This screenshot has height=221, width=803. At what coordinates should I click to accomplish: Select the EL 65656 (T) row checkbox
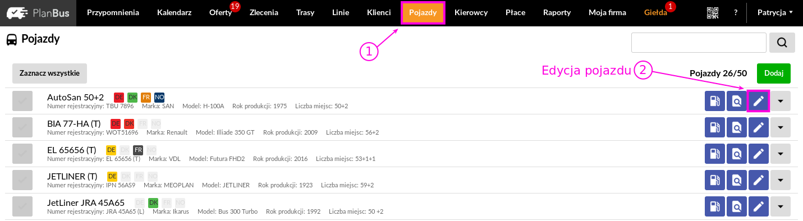(22, 154)
